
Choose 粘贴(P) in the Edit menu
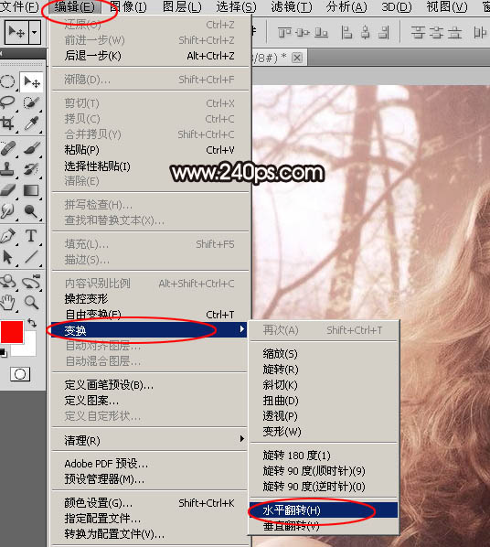pos(151,150)
